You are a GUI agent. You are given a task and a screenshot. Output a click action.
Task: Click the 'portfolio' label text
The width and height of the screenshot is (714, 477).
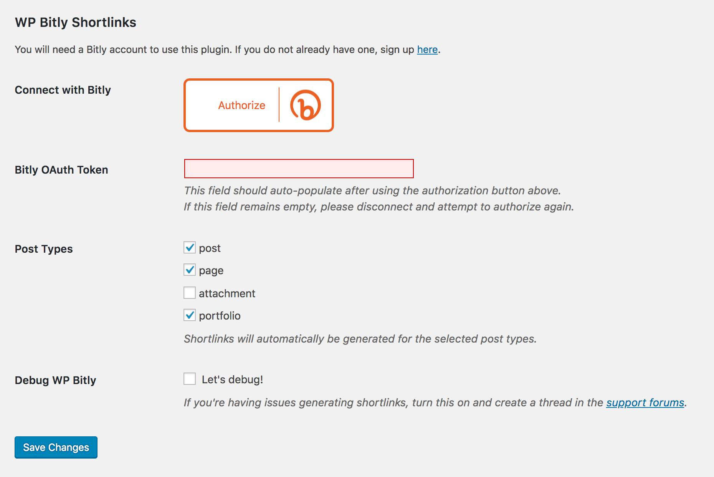220,316
